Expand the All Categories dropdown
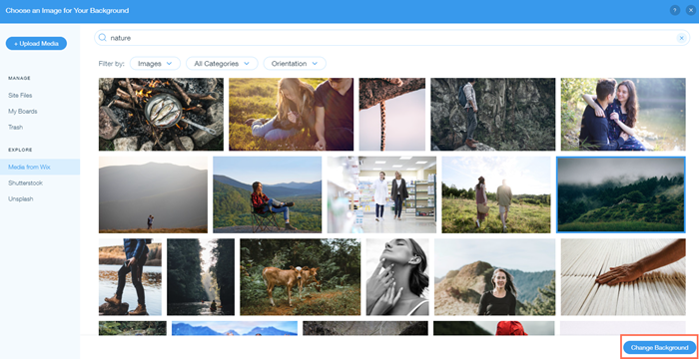This screenshot has height=359, width=699. (x=222, y=64)
